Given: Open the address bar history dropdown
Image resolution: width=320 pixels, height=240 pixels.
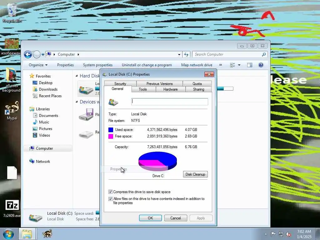Looking at the screenshot, I should [x=179, y=54].
